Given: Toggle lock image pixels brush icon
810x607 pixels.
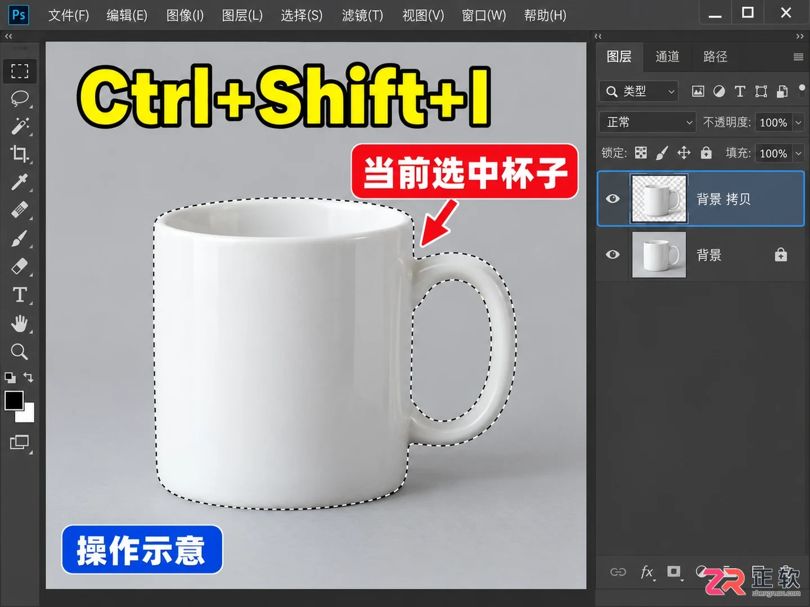Looking at the screenshot, I should coord(662,153).
